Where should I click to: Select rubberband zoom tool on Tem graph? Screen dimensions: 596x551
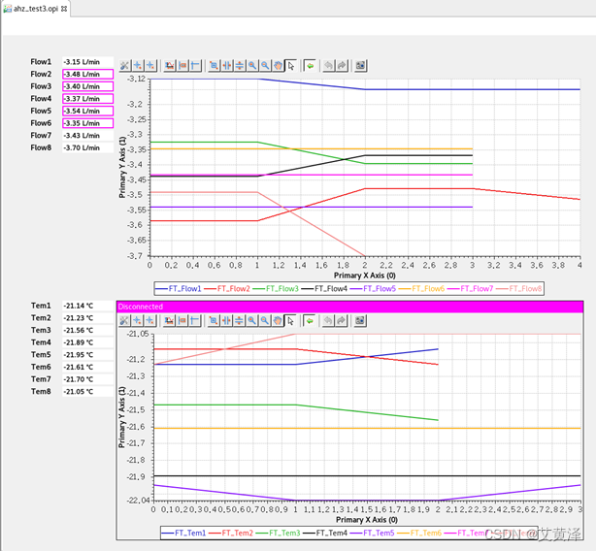point(214,321)
